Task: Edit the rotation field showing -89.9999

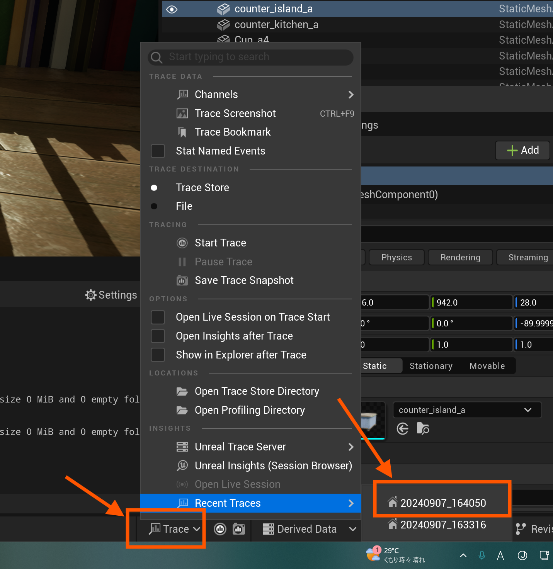Action: click(534, 323)
